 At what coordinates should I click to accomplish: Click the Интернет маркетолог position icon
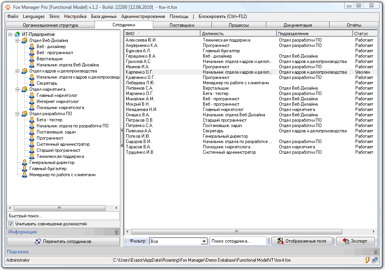[32, 101]
